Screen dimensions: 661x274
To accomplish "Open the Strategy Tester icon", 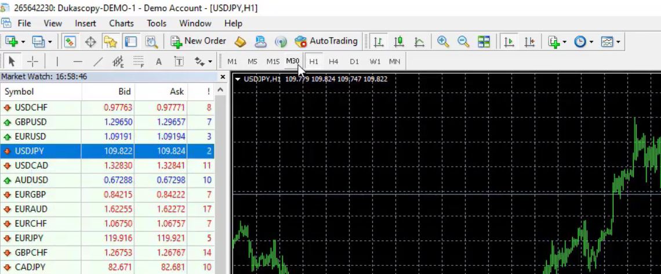I will 151,41.
